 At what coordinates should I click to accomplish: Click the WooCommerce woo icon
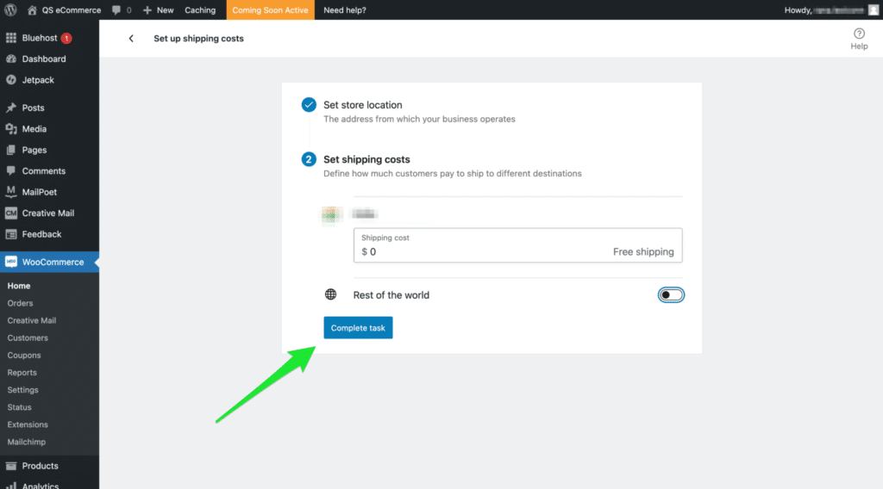[10, 262]
